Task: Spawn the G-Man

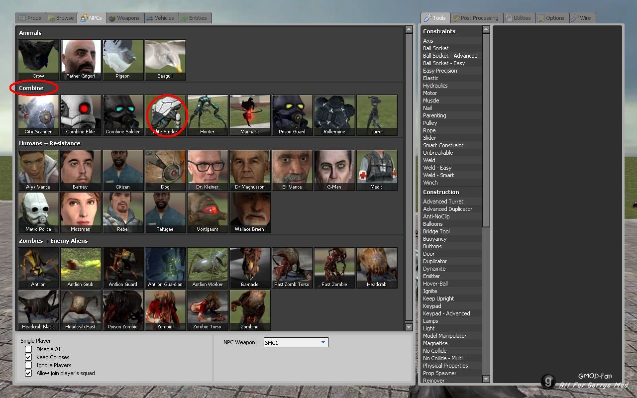Action: (x=334, y=170)
